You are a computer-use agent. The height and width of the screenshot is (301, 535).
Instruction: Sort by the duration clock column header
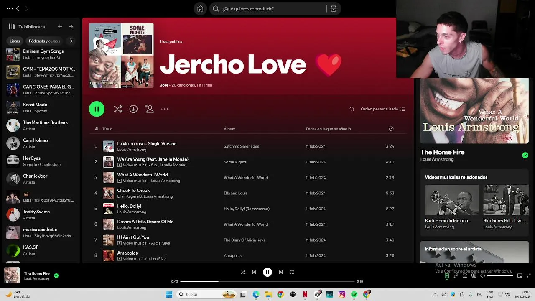pos(391,129)
